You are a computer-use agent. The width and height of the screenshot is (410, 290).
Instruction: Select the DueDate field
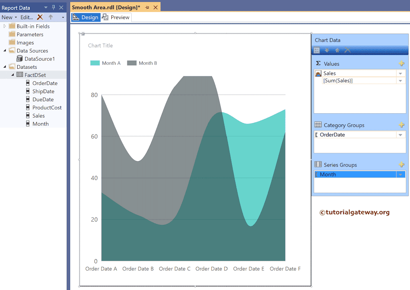(43, 99)
